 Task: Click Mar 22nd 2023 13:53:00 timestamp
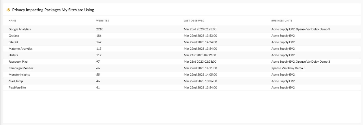[200, 36]
